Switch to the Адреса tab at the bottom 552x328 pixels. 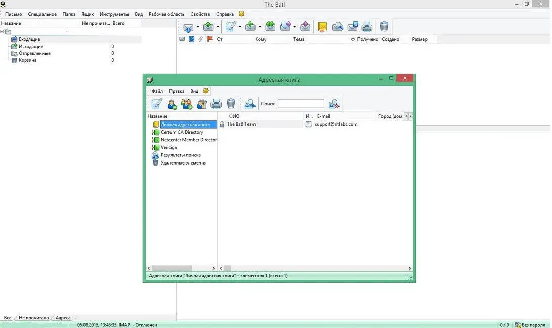[63, 318]
